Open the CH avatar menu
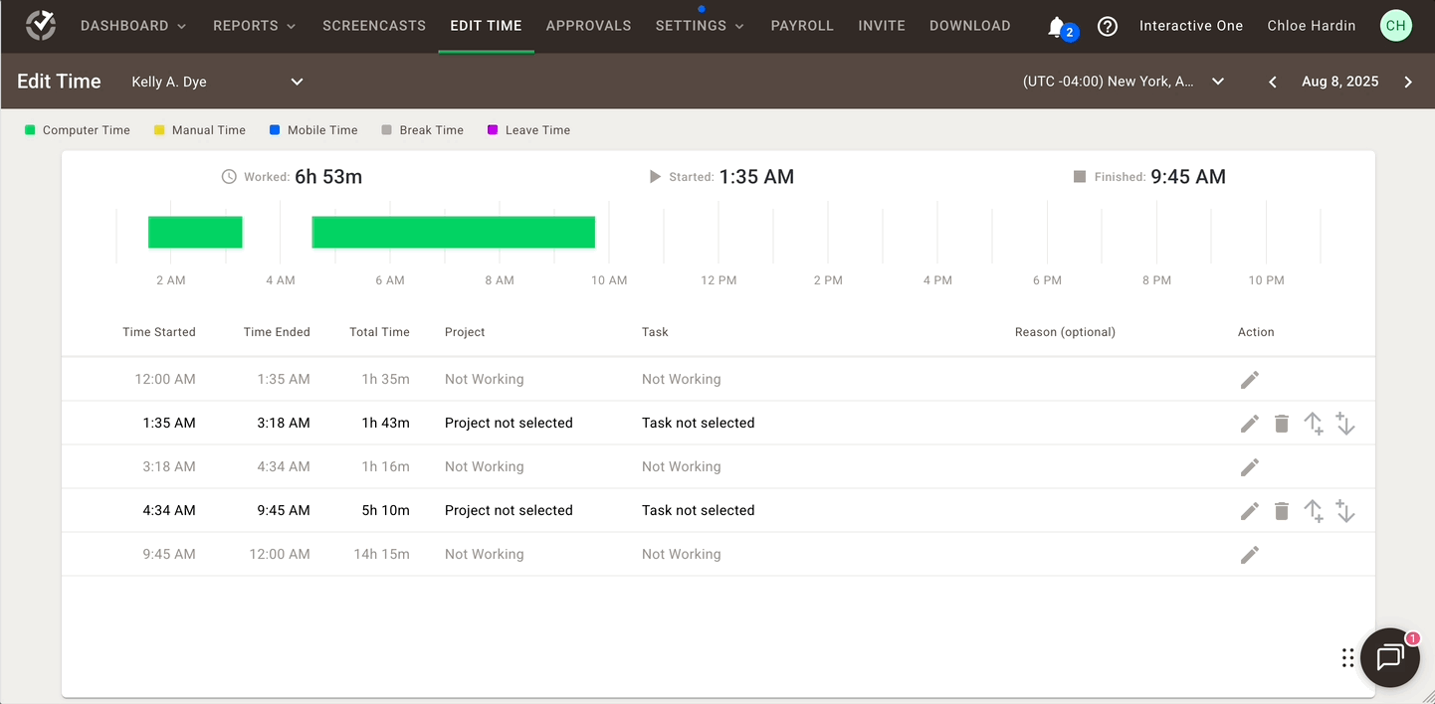The image size is (1435, 704). (1395, 25)
